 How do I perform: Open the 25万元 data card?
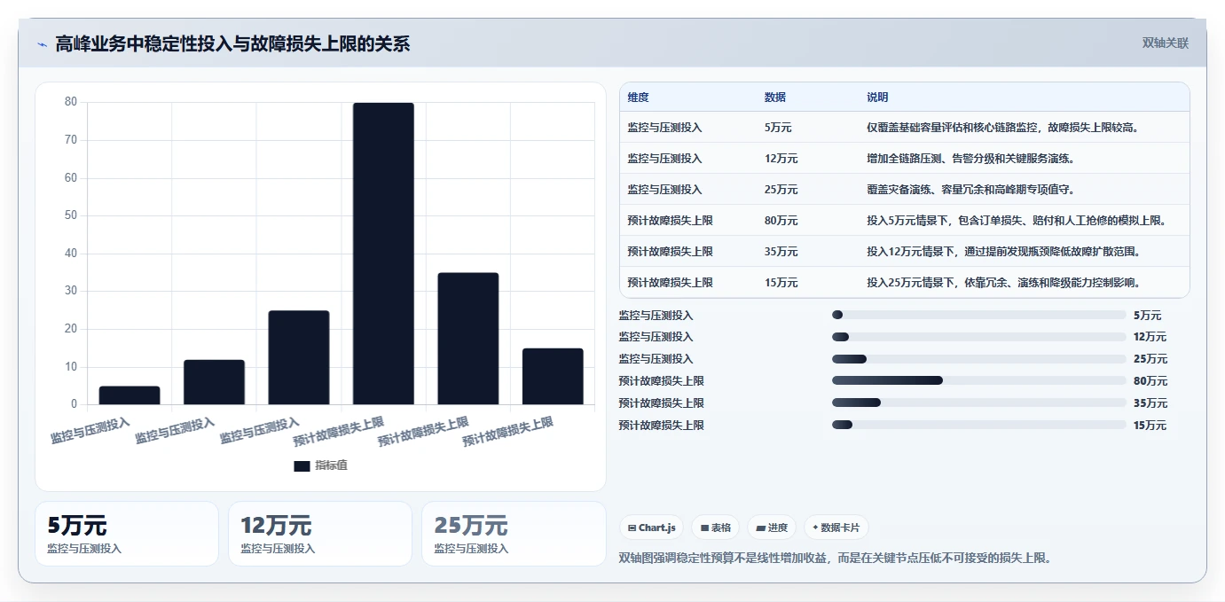tap(514, 534)
